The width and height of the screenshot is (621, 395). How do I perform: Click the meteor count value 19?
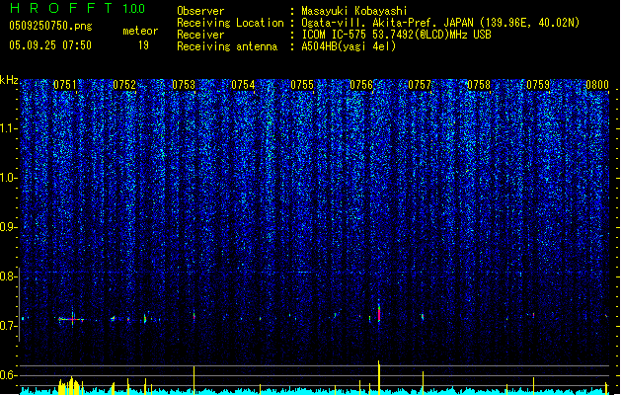click(143, 45)
